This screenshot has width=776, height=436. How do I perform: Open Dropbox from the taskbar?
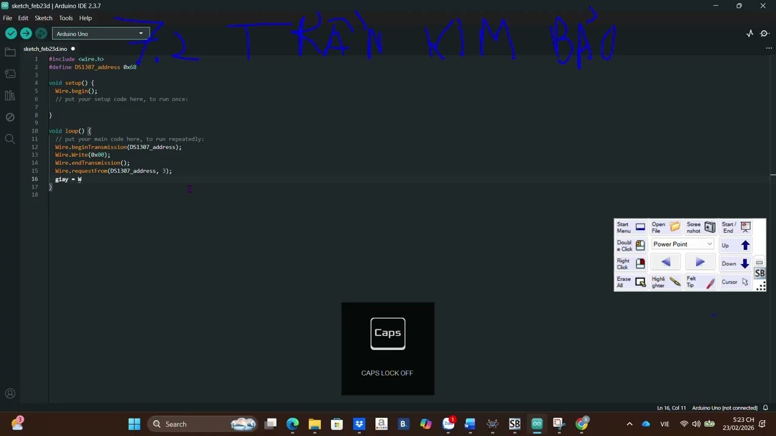(359, 424)
